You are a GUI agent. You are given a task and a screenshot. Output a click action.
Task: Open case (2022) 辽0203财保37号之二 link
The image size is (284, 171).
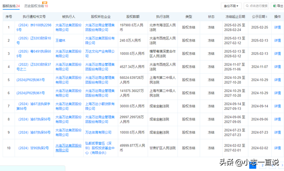coord(34,67)
